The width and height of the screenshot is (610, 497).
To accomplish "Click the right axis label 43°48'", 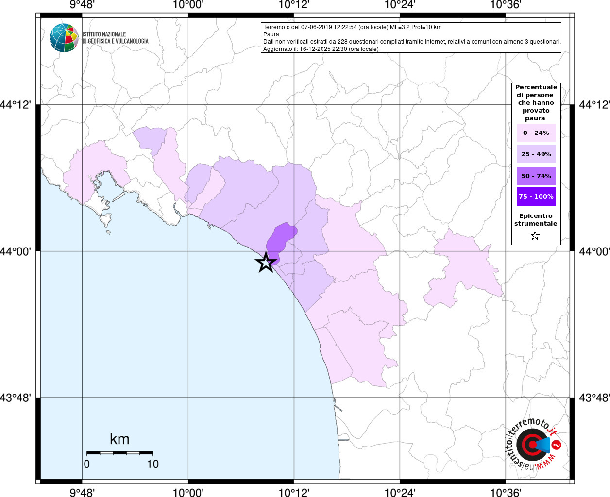I will tap(594, 398).
